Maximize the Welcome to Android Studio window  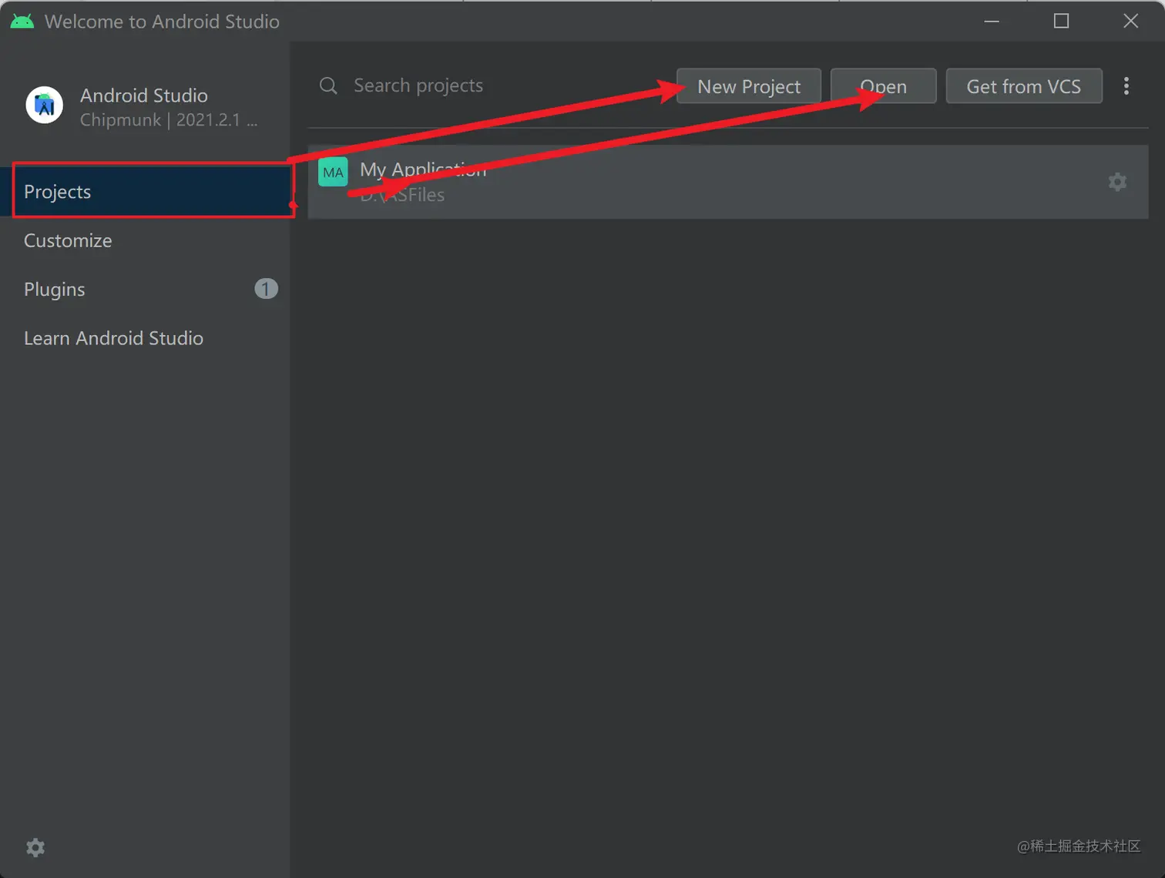pyautogui.click(x=1061, y=21)
